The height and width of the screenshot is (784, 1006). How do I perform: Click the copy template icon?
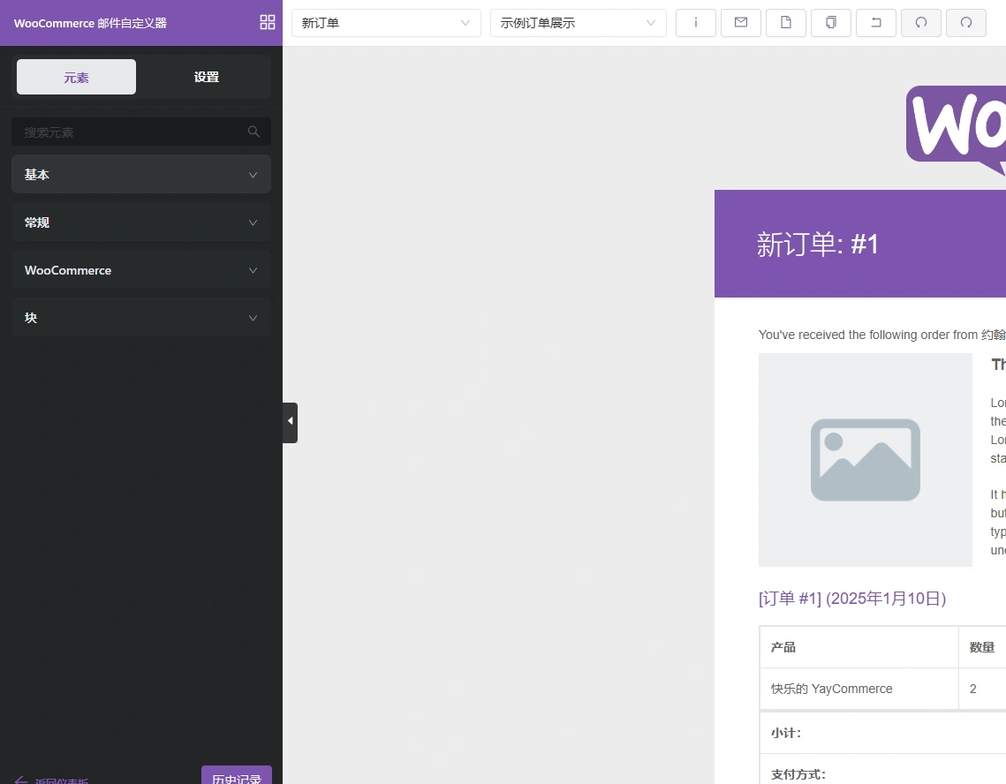tap(830, 23)
